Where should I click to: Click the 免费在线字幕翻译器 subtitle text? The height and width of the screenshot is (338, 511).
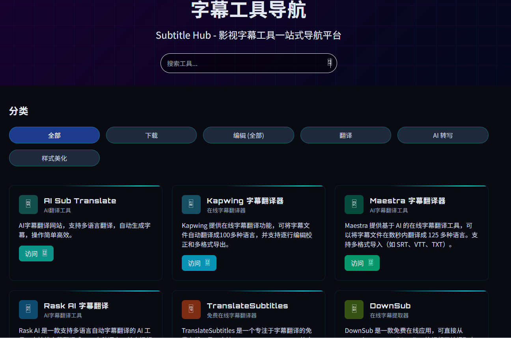click(232, 315)
